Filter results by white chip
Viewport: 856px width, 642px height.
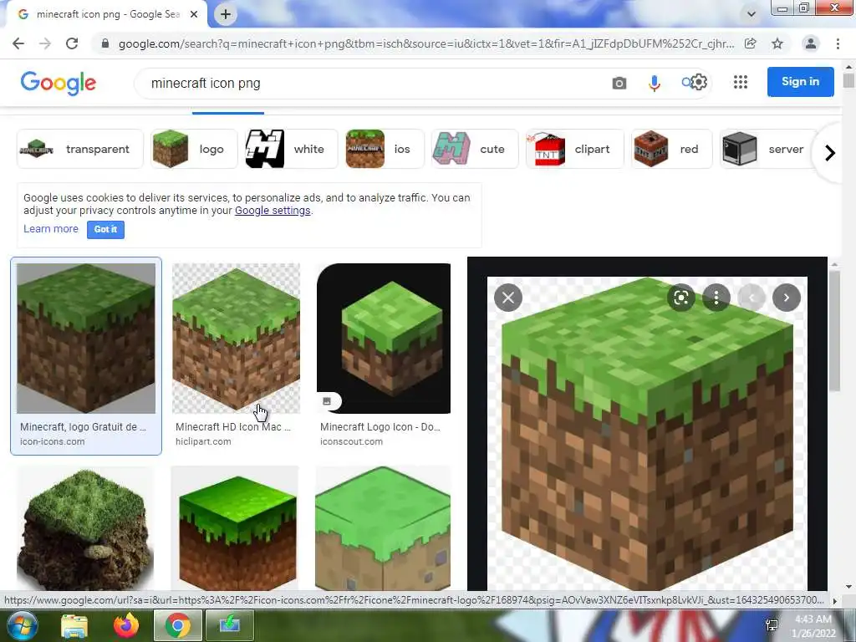pos(291,149)
